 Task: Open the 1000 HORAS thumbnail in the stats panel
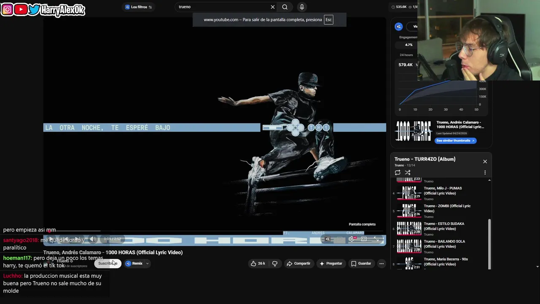[x=413, y=131]
